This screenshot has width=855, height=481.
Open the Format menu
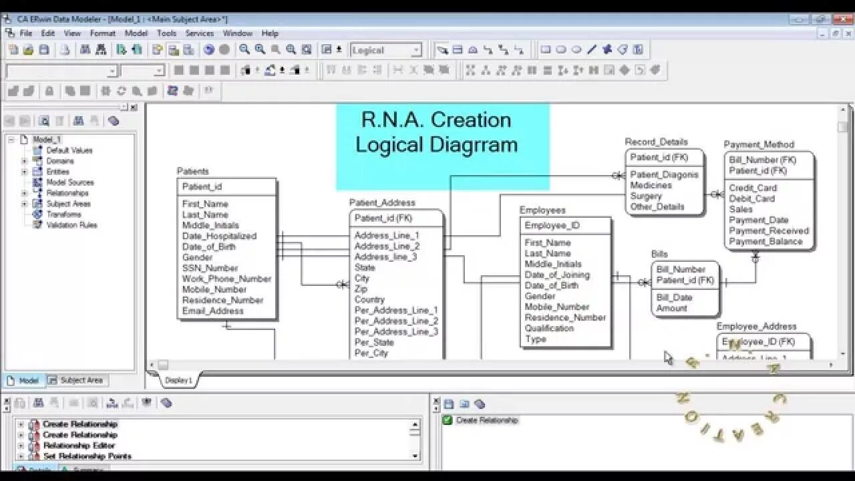102,33
